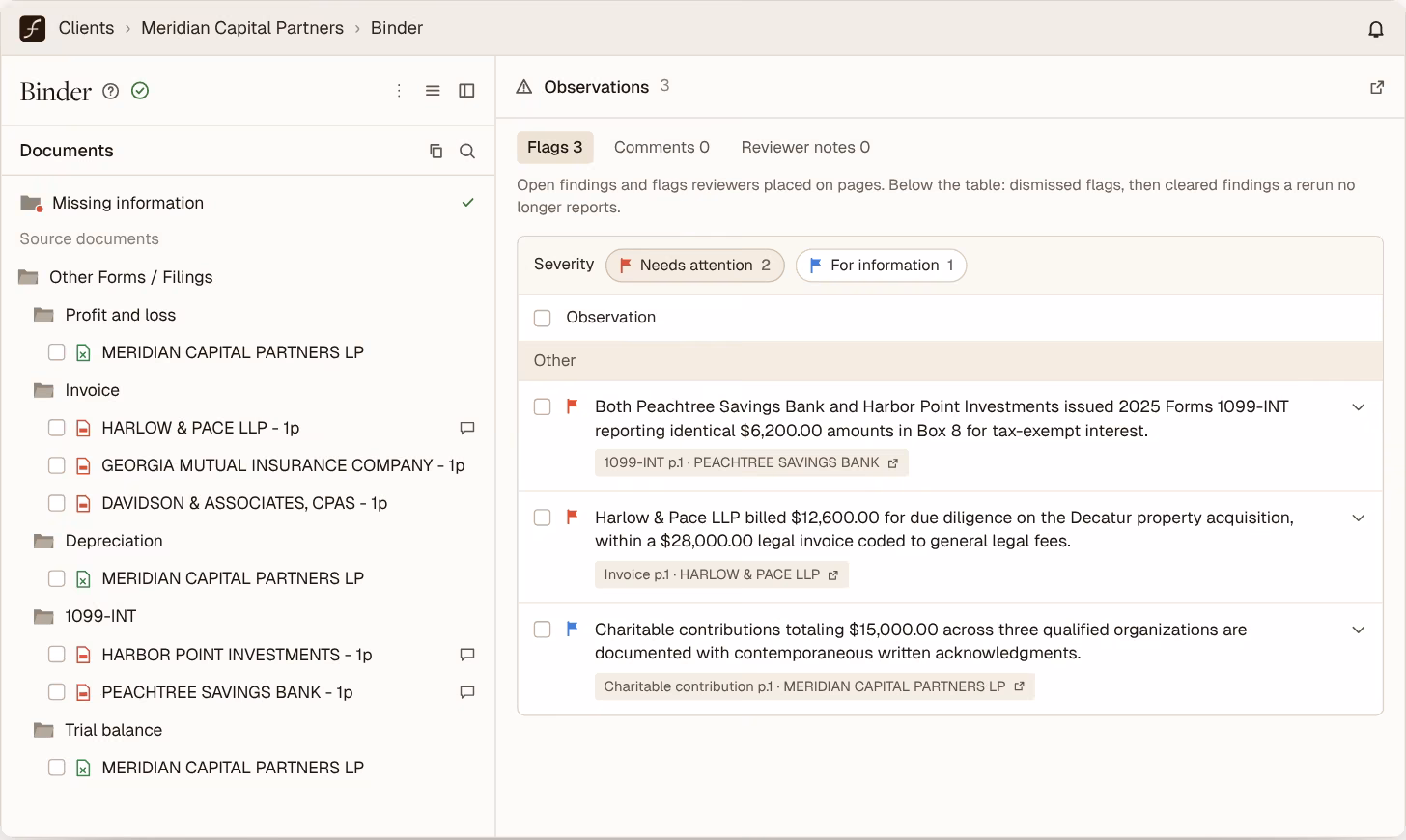Expand the Charitable contributions observation
The height and width of the screenshot is (840, 1406).
pyautogui.click(x=1359, y=630)
